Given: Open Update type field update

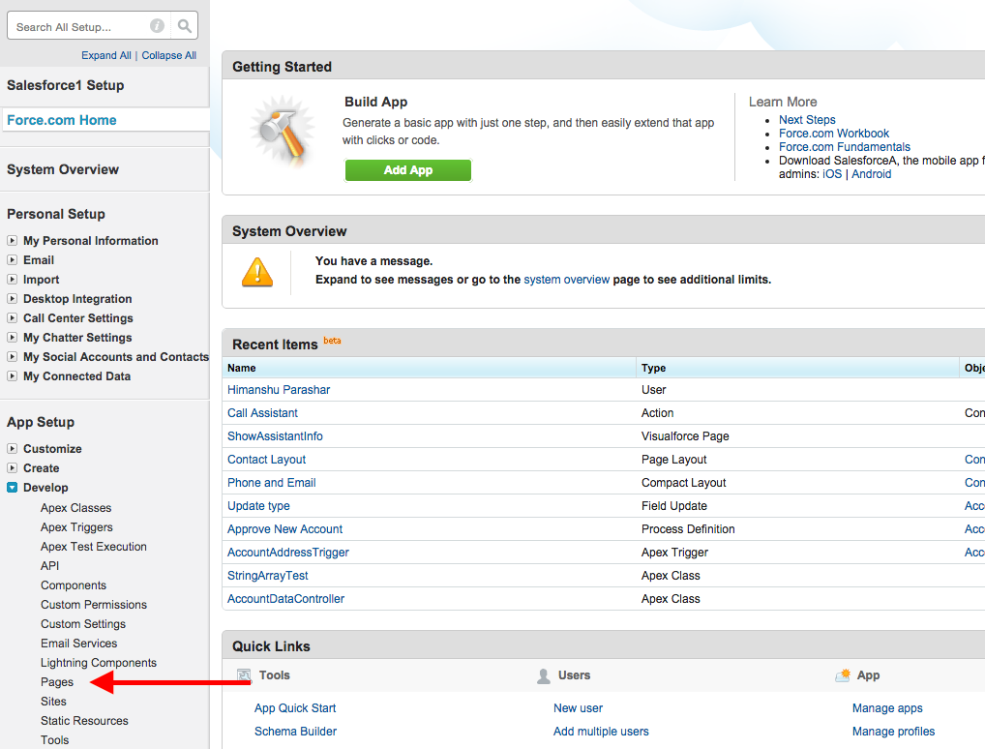Looking at the screenshot, I should [258, 506].
